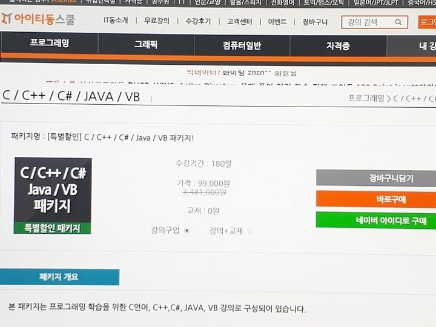Click the orange 바로구매 button
Image resolution: width=436 pixels, height=327 pixels.
coord(376,199)
